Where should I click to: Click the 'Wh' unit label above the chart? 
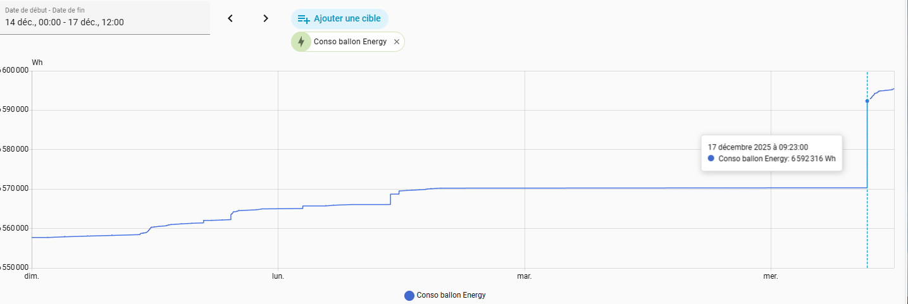(37, 63)
